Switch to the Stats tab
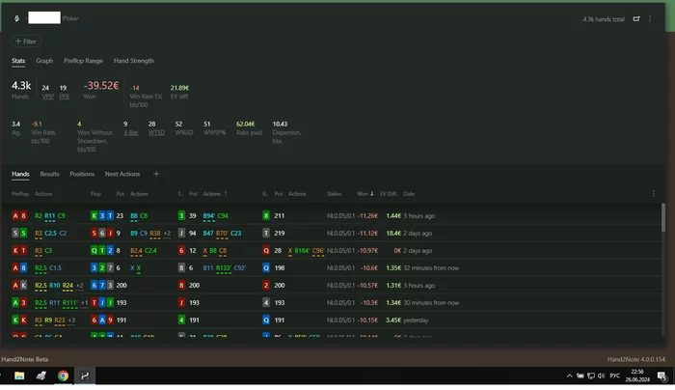This screenshot has width=675, height=390. (x=18, y=61)
